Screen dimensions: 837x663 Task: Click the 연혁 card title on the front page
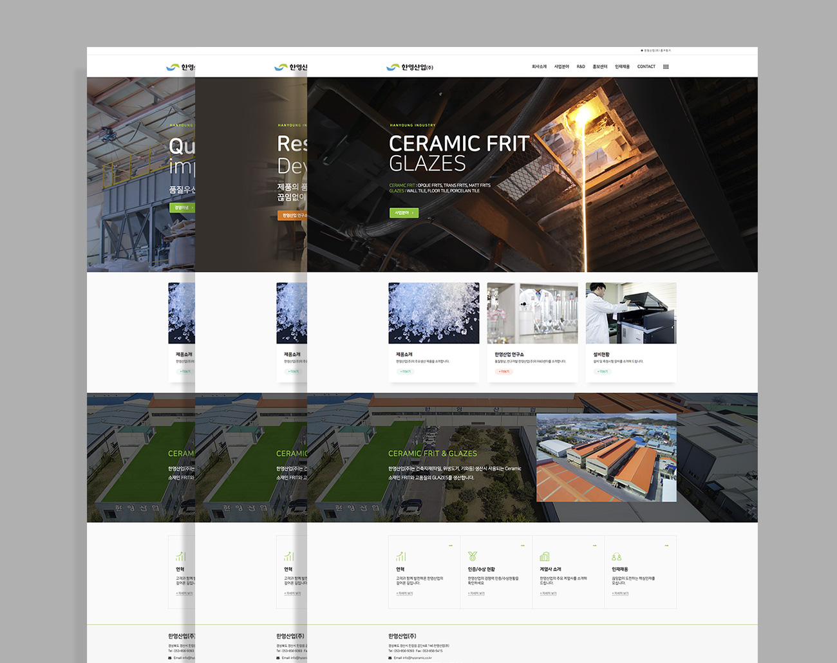(x=400, y=570)
